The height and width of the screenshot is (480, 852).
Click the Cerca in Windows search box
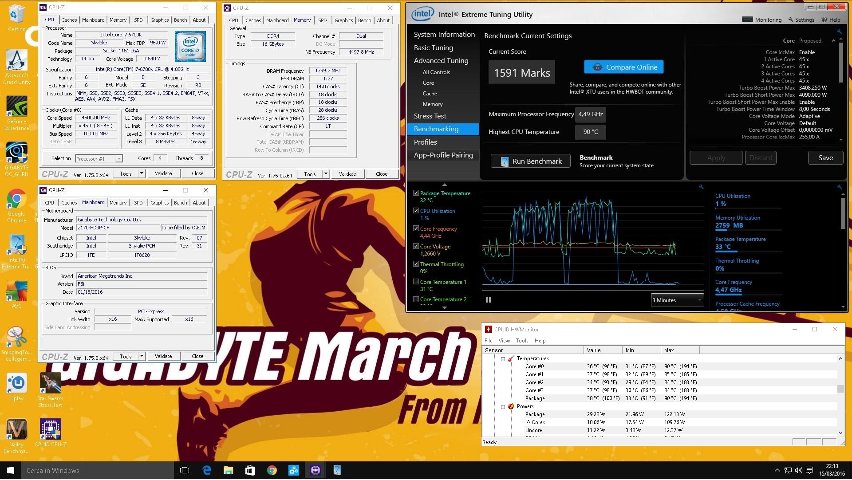click(x=97, y=471)
